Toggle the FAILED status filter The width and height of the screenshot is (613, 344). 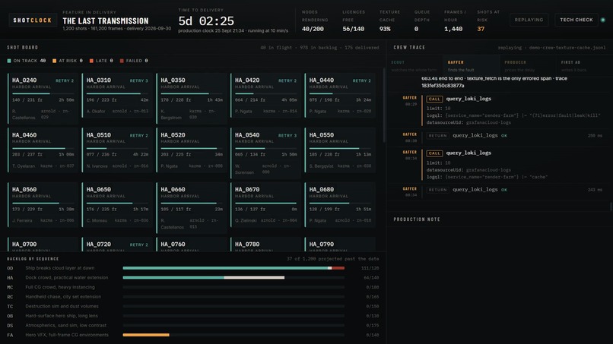134,61
